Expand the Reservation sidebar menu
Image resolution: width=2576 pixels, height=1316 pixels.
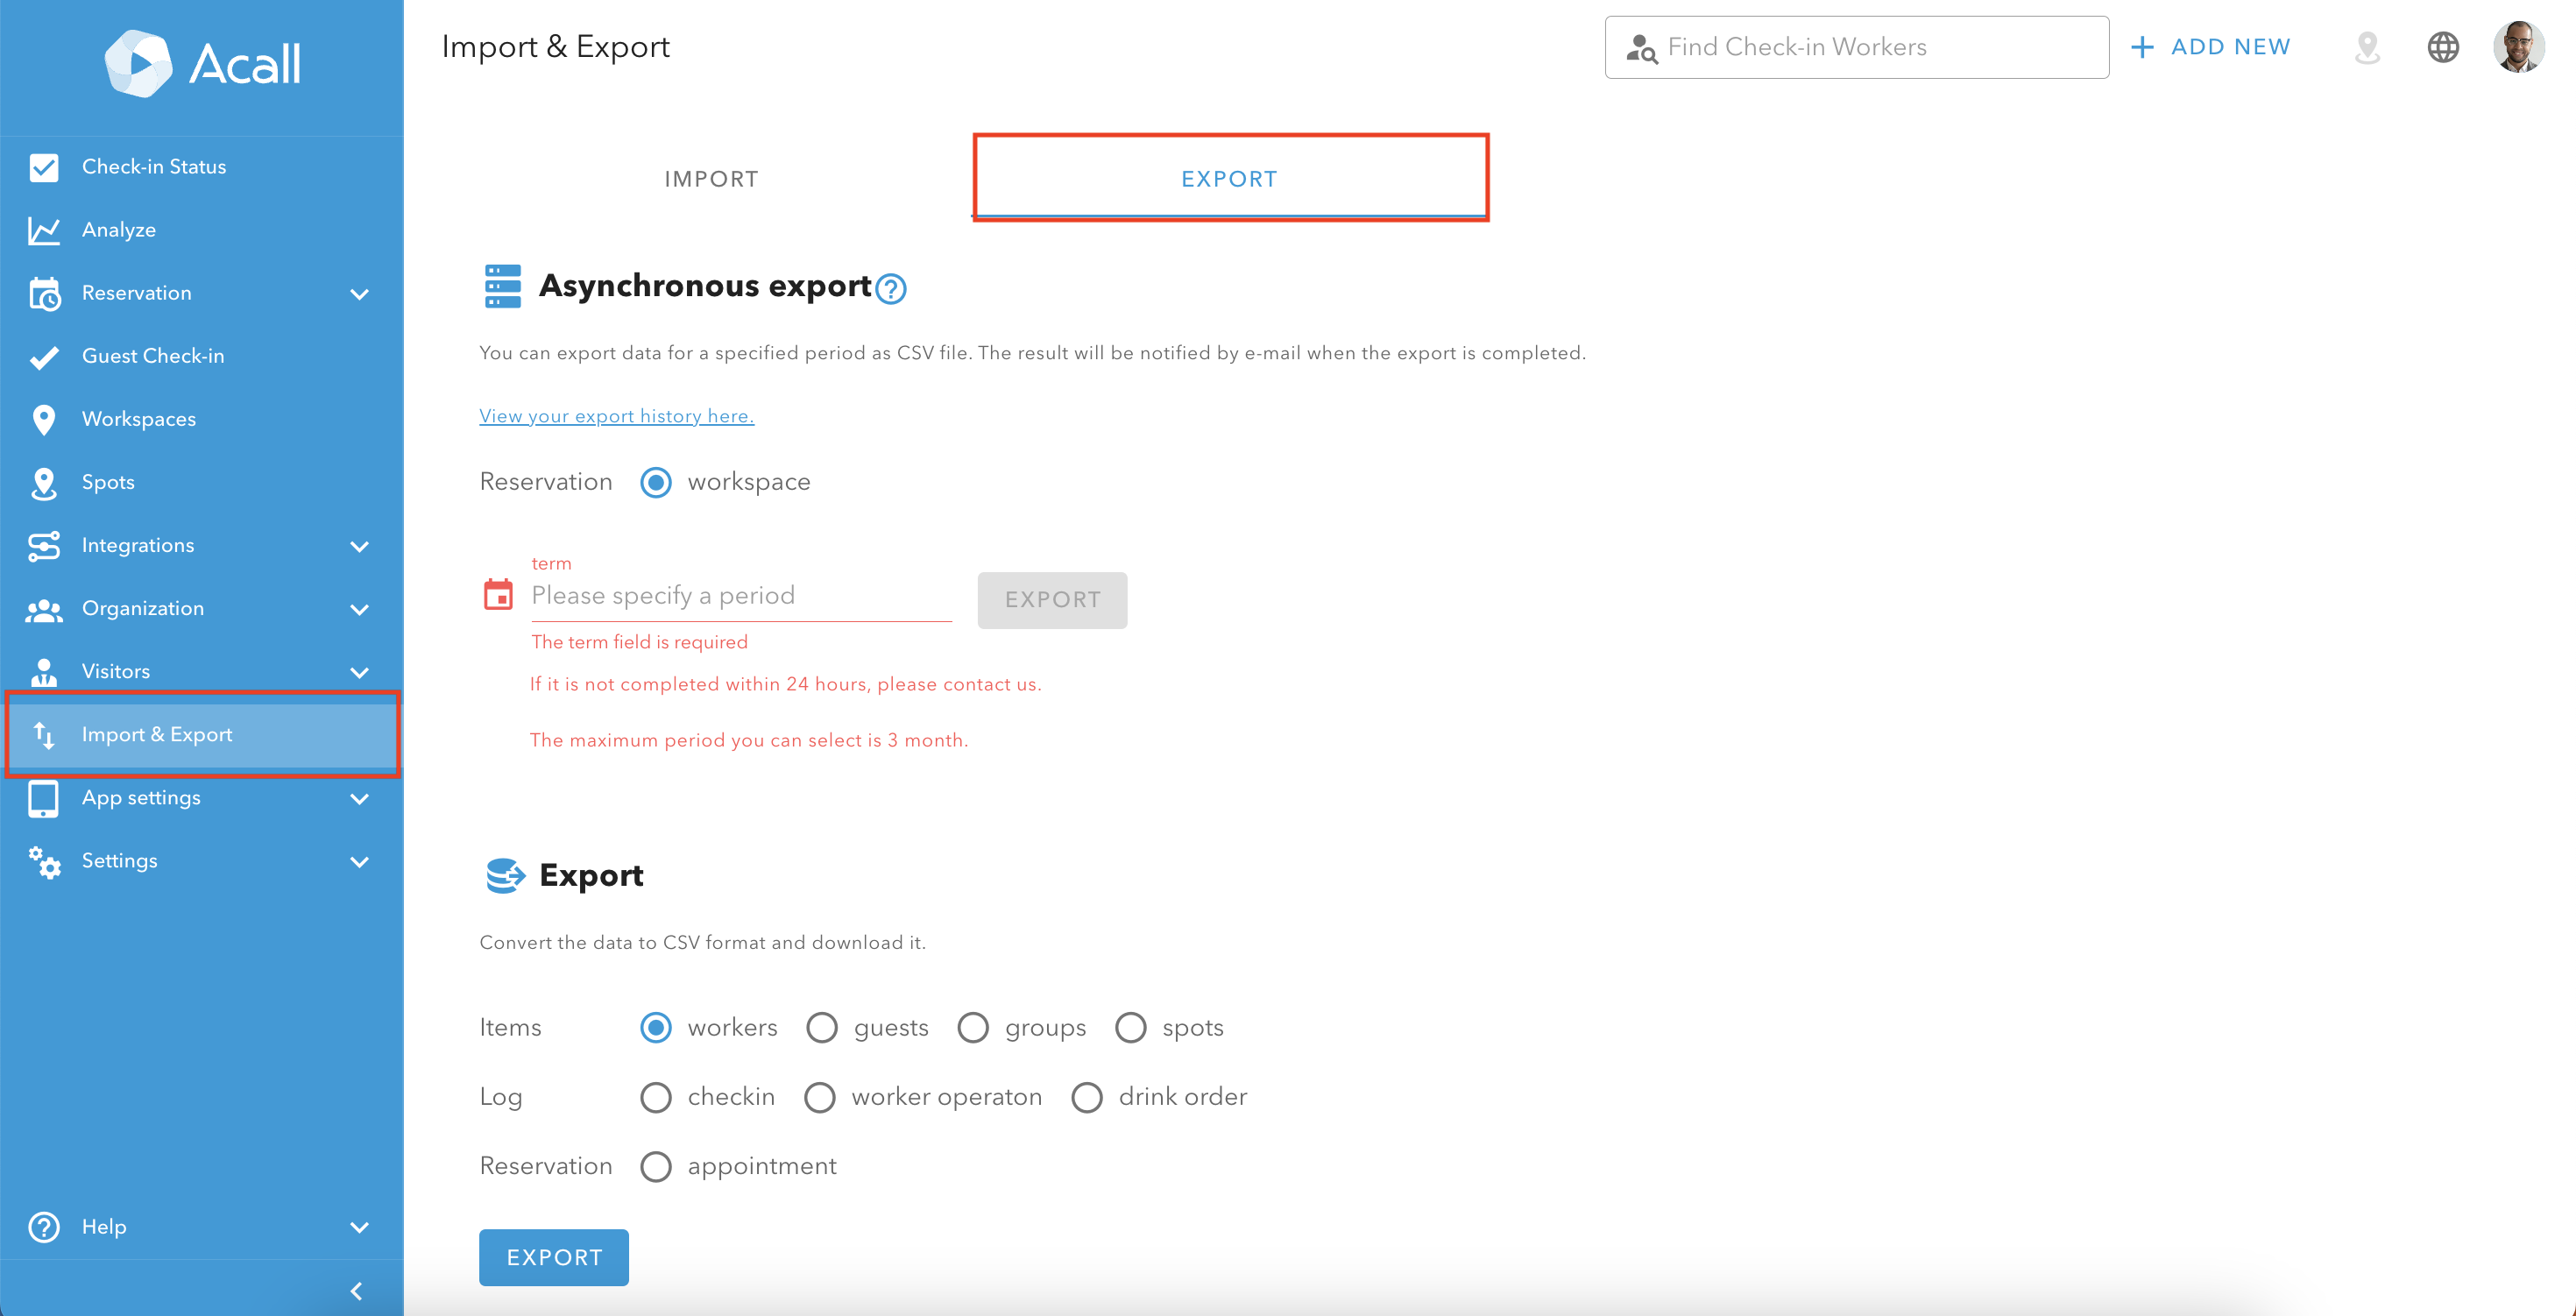coord(360,294)
